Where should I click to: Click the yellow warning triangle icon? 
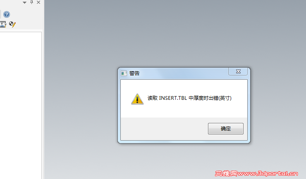coord(137,99)
